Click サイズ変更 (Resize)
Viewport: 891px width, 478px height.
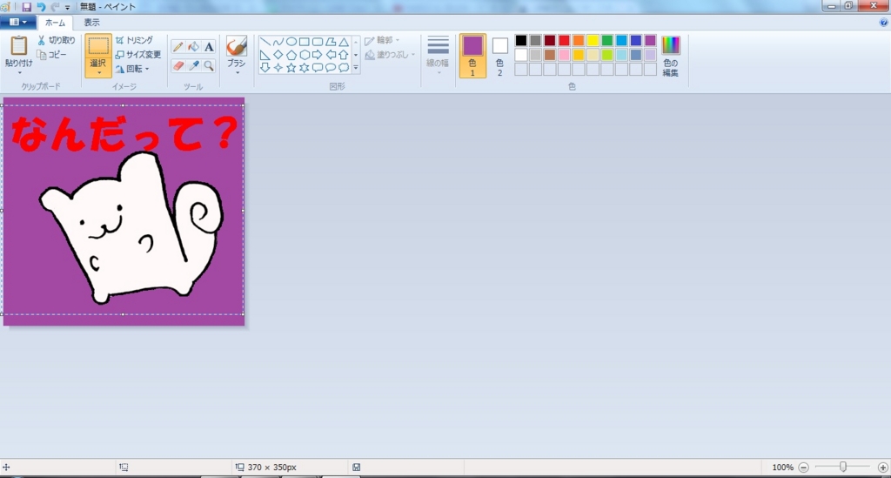(138, 55)
